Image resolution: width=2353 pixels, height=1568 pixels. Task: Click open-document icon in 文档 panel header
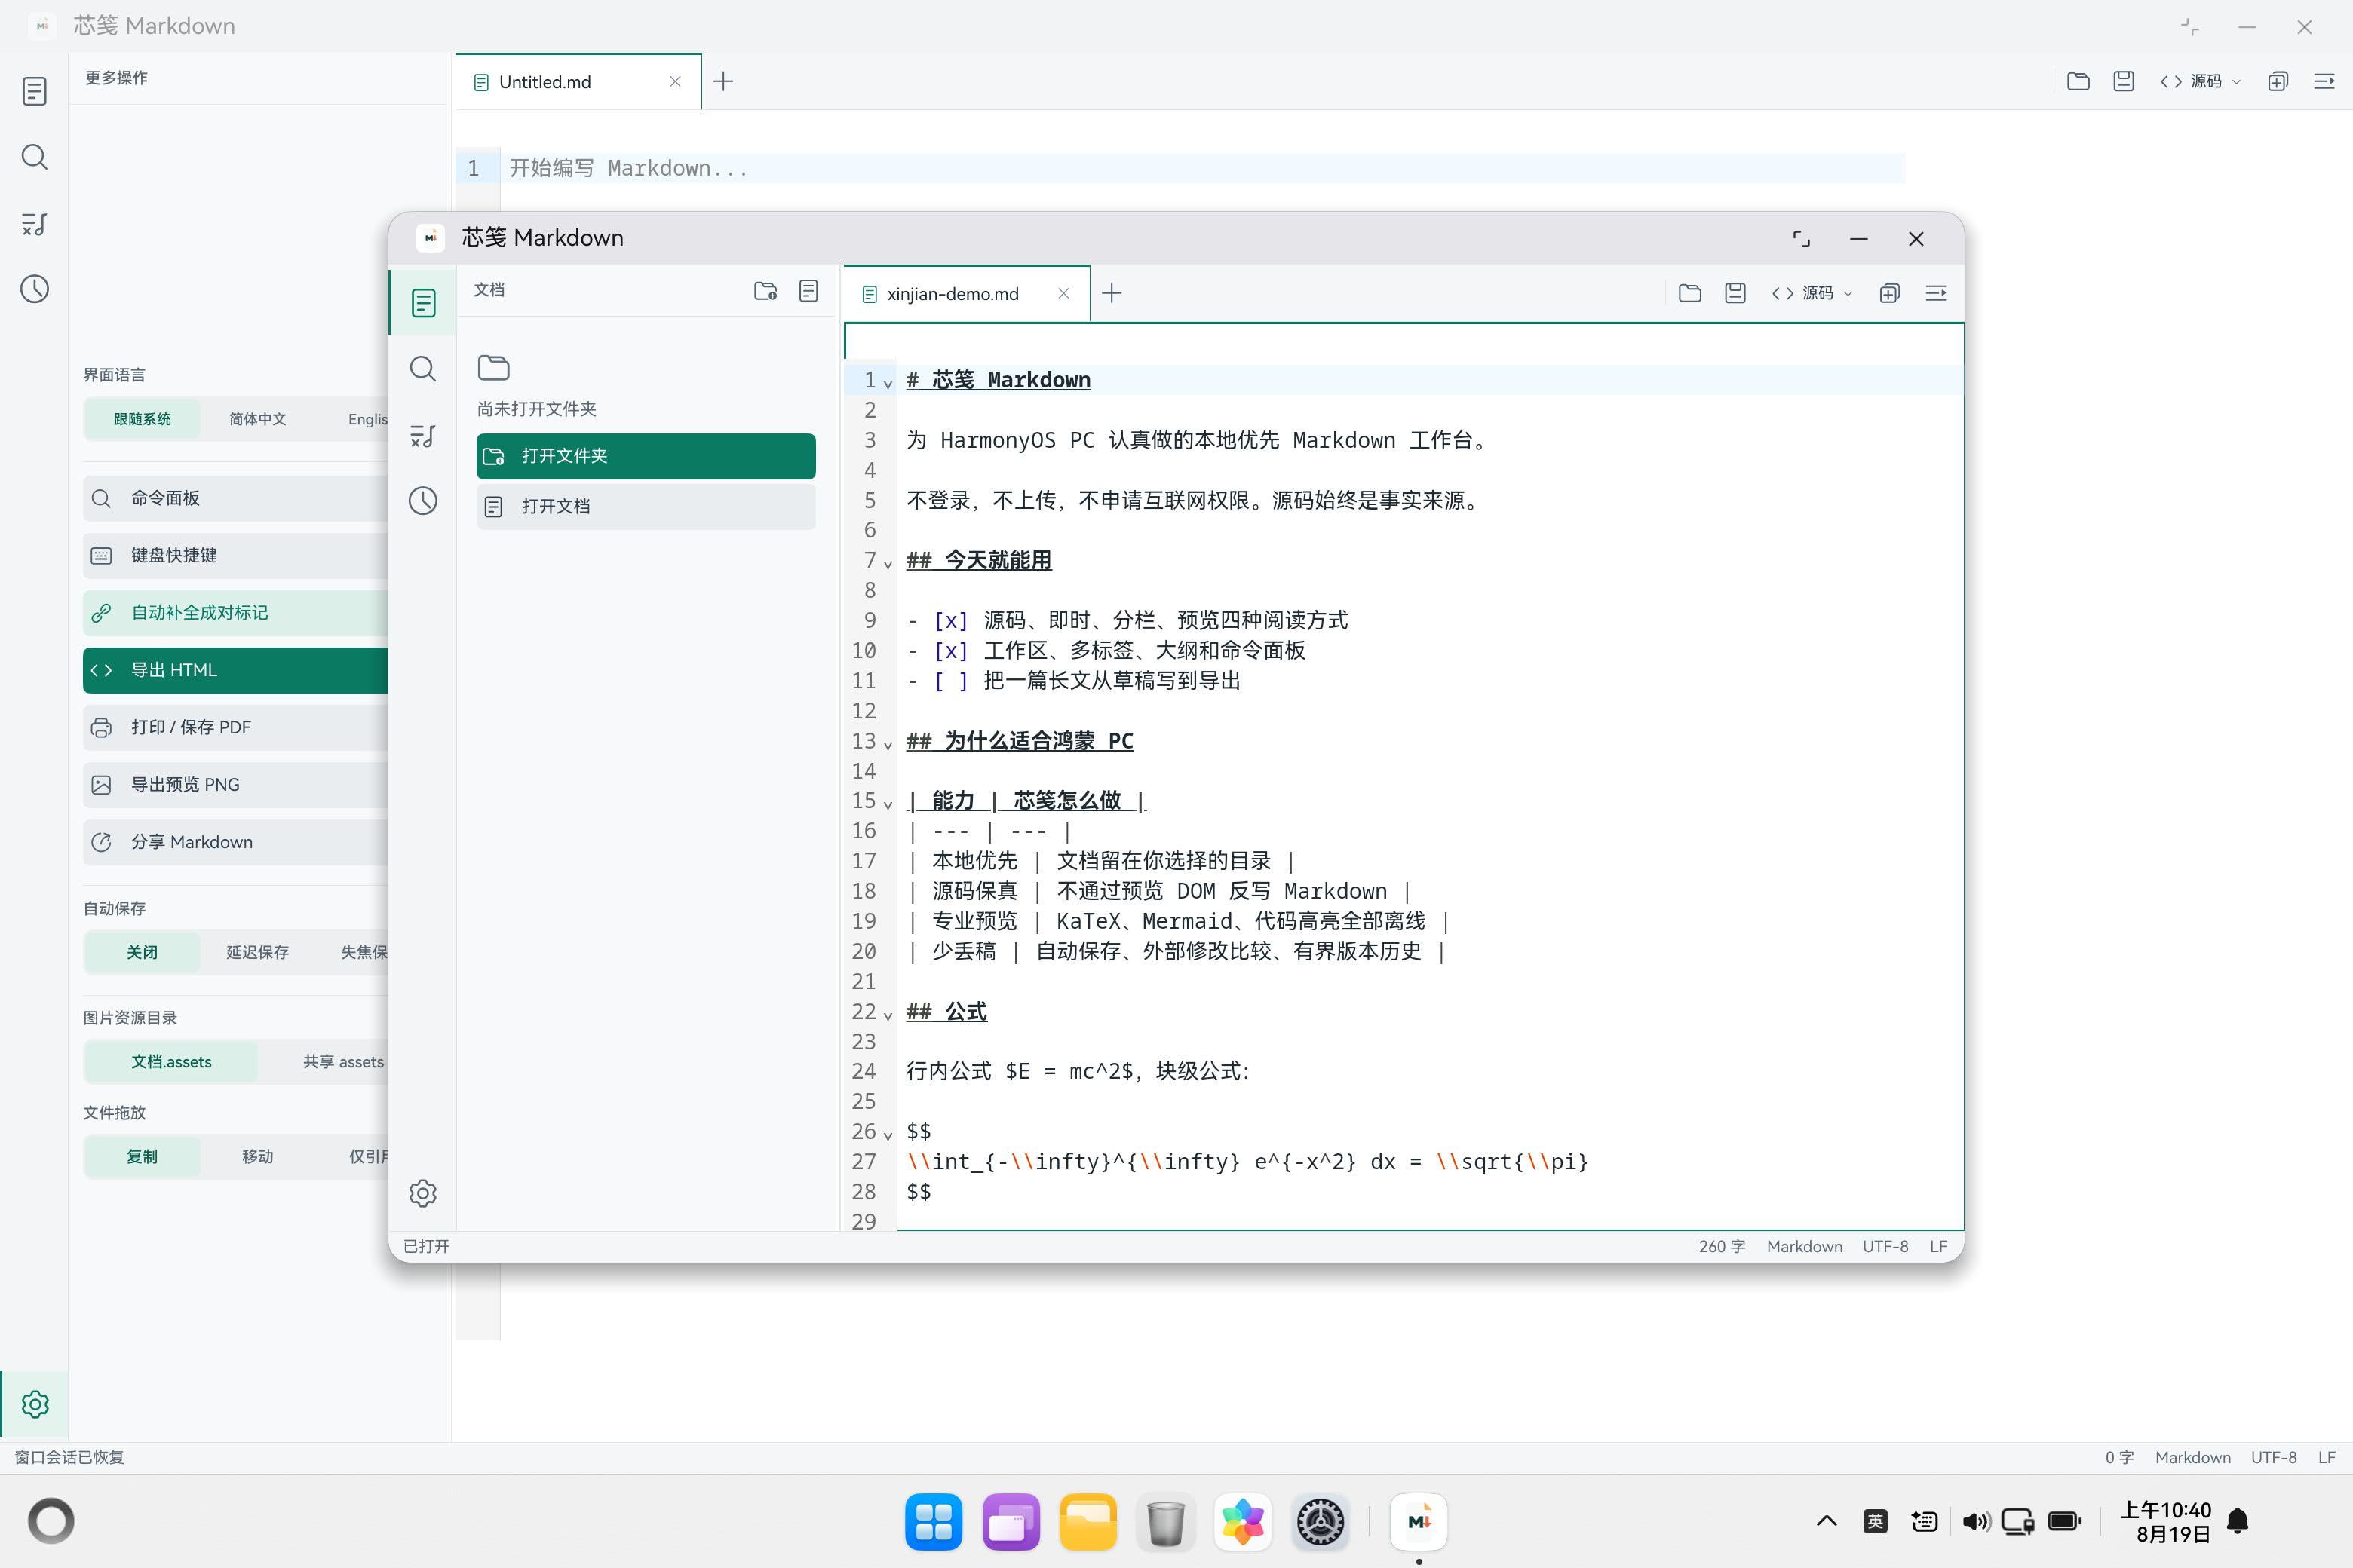[808, 291]
